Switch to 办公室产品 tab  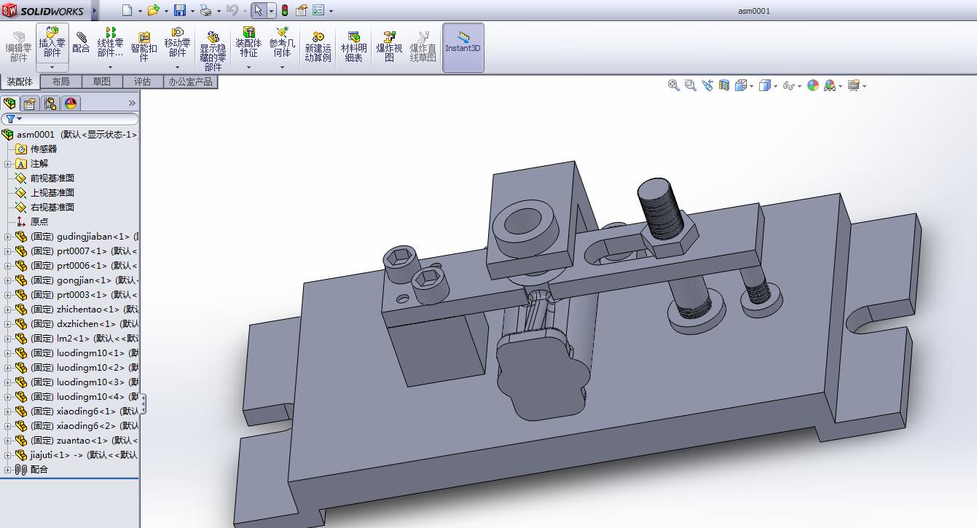[190, 82]
